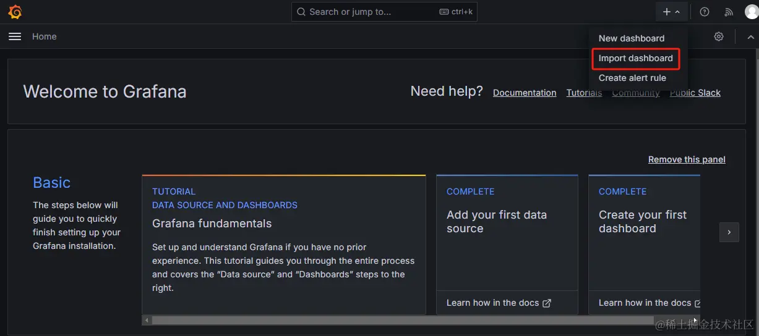Click external link icon beside data source docs
The image size is (759, 336).
(547, 303)
